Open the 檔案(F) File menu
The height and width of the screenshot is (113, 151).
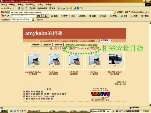tap(4, 5)
